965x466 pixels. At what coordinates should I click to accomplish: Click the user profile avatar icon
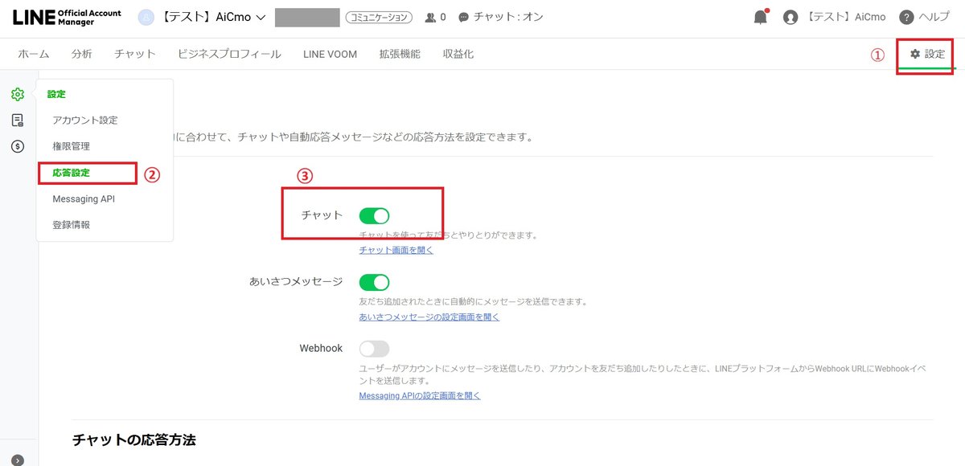coord(790,17)
